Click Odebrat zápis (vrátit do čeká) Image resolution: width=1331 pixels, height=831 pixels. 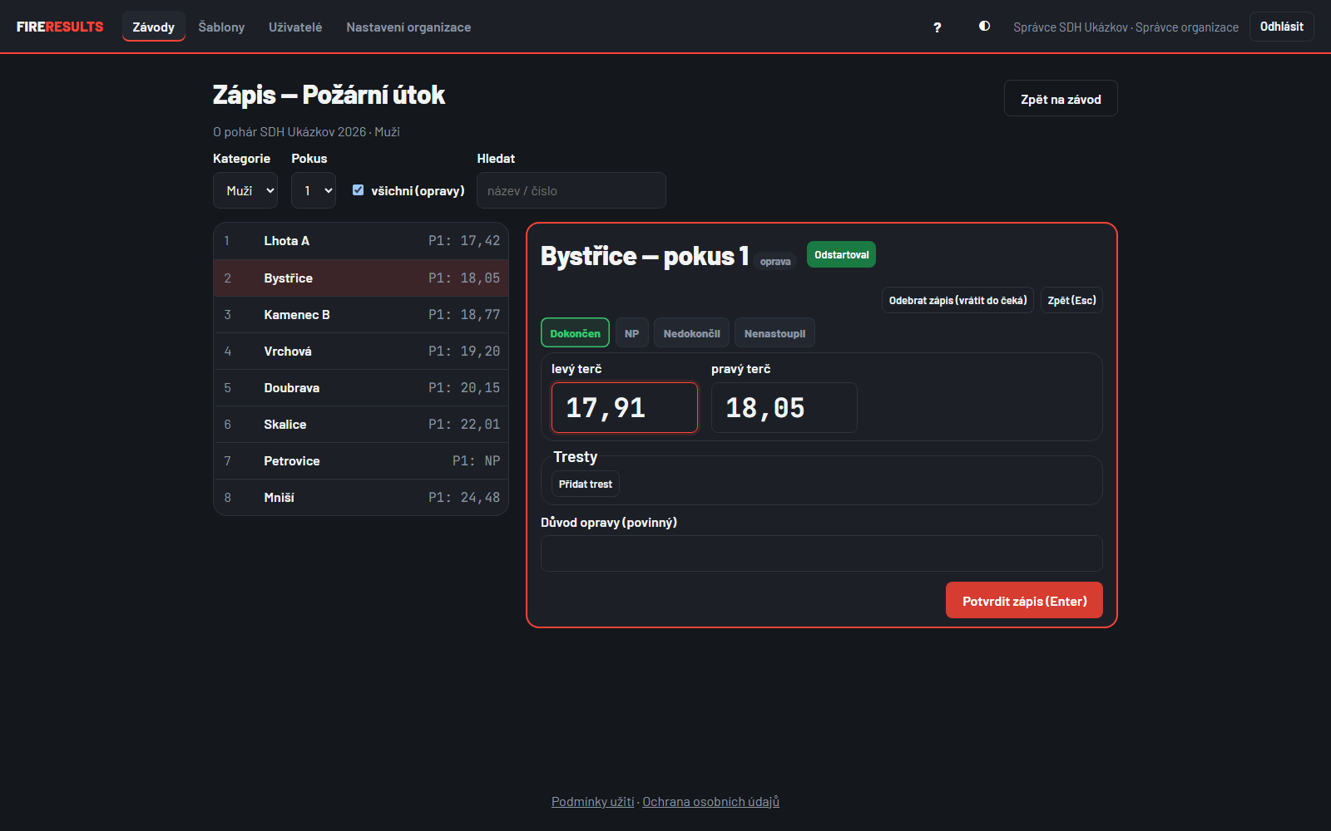pos(957,300)
